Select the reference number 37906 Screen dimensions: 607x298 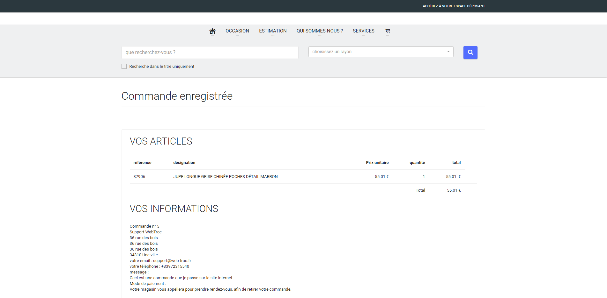139,177
